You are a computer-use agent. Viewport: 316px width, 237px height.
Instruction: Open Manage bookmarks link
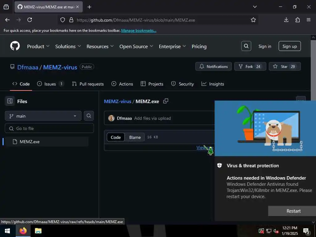click(139, 31)
